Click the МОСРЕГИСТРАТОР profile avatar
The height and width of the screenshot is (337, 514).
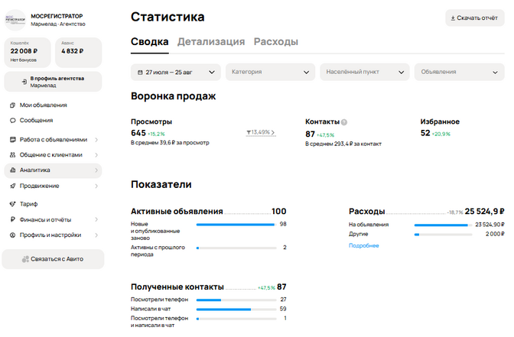point(15,20)
